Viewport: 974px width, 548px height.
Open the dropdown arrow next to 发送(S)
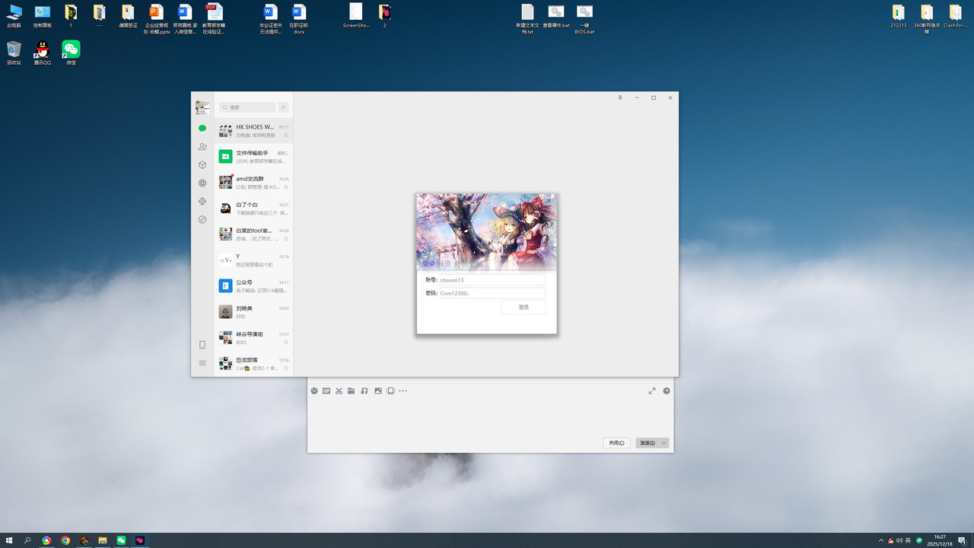[x=664, y=443]
